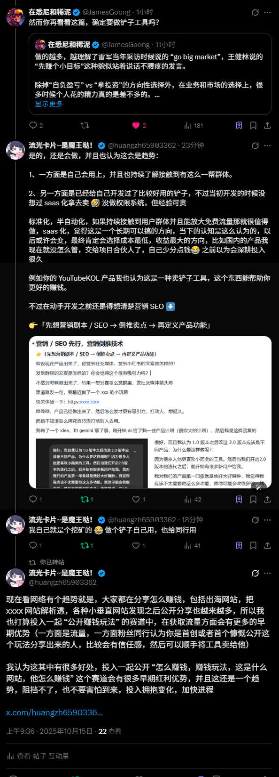This screenshot has width=279, height=777.
Task: Open 查看 帖子 互动量 analytics
Action: 38,756
